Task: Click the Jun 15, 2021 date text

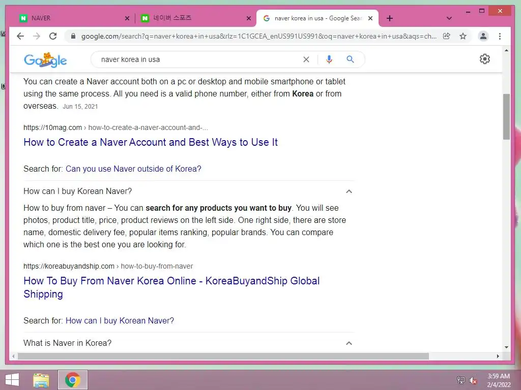Action: point(80,107)
